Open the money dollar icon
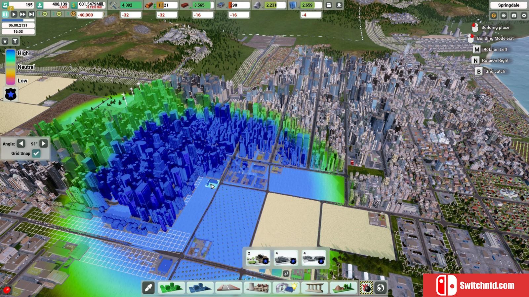The height and width of the screenshot is (297, 529). [x=73, y=5]
